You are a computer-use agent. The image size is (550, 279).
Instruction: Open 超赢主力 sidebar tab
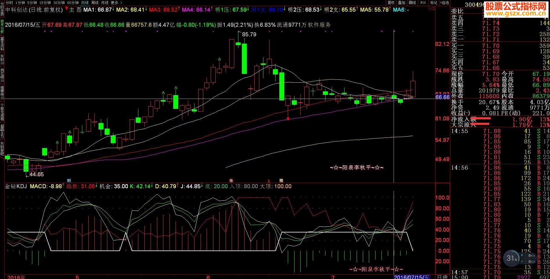[x=2, y=131]
